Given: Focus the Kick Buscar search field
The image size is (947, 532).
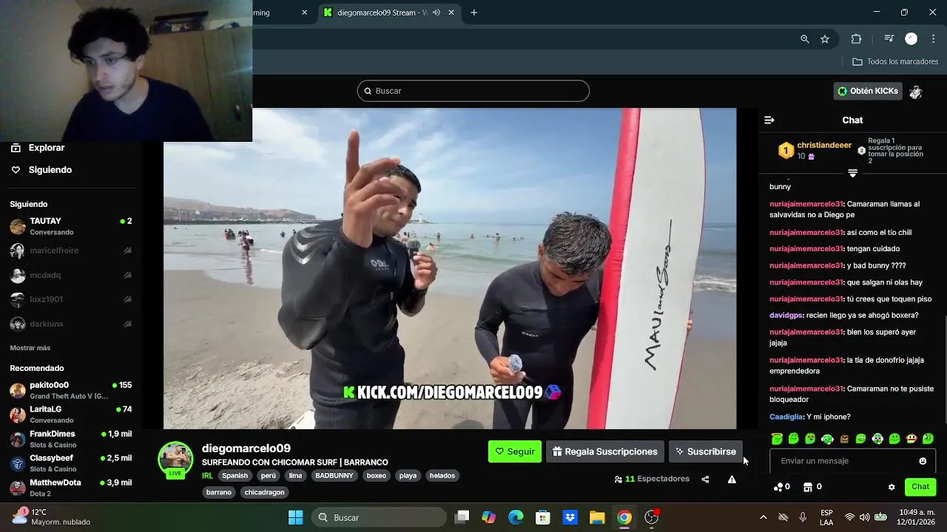Looking at the screenshot, I should [x=473, y=91].
